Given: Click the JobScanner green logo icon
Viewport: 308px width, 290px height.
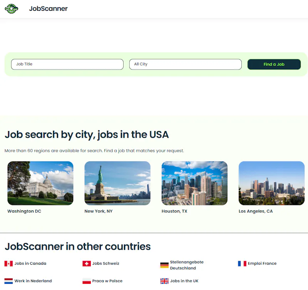Looking at the screenshot, I should coord(12,8).
